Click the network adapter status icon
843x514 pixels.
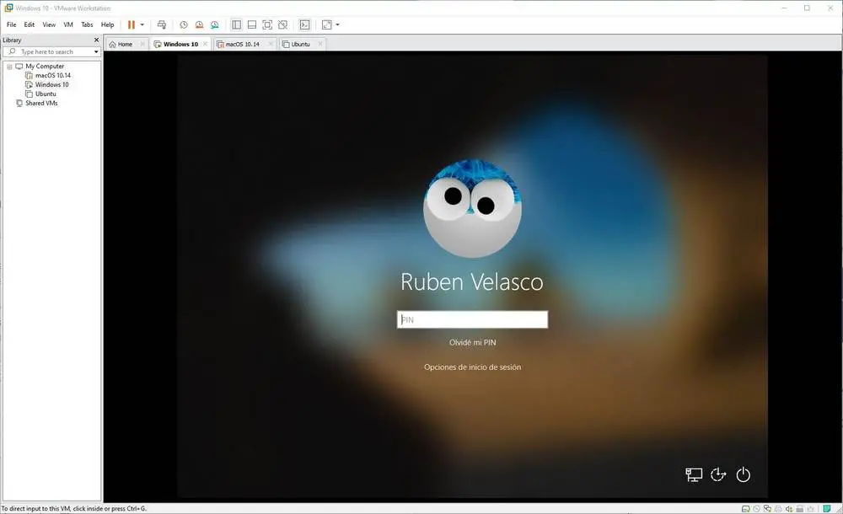tap(767, 509)
